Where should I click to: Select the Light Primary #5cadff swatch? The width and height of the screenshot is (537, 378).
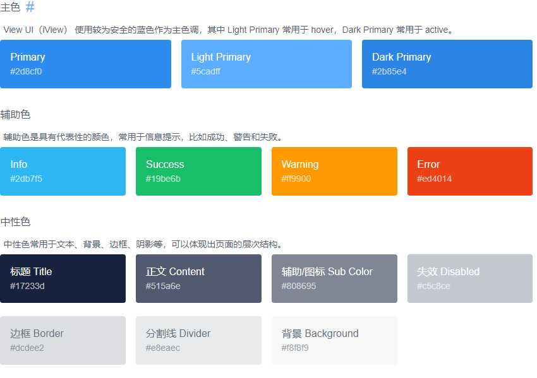[x=267, y=64]
